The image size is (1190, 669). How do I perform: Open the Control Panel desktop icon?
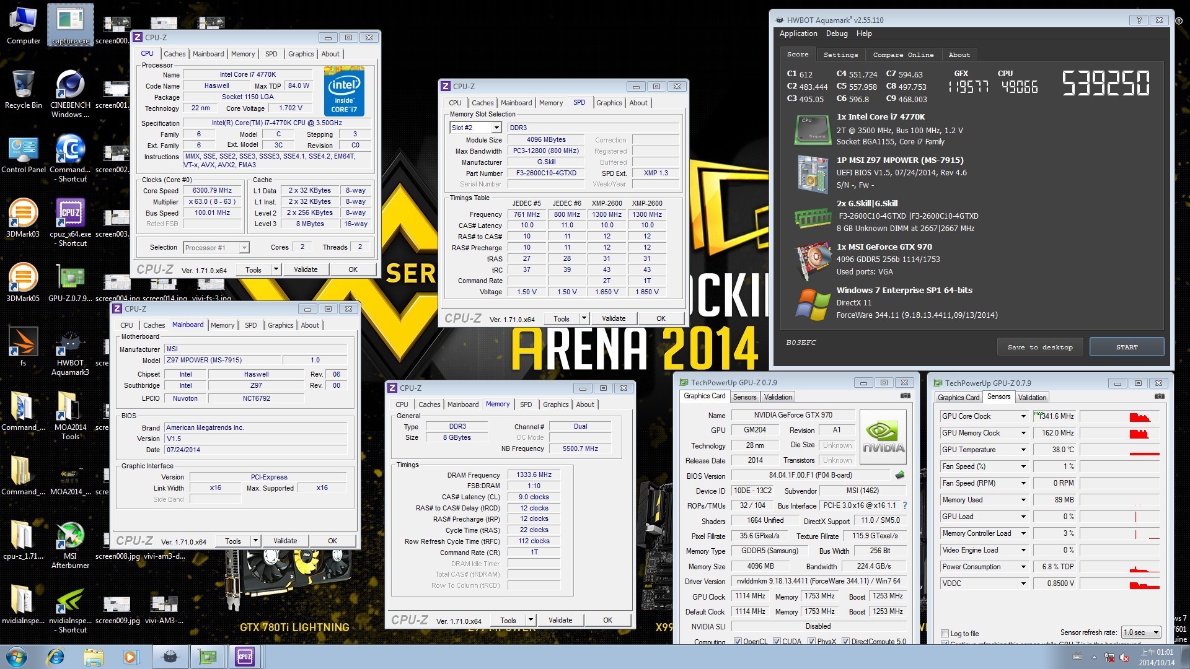coord(24,154)
